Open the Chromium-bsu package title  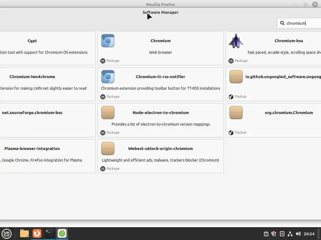(289, 41)
